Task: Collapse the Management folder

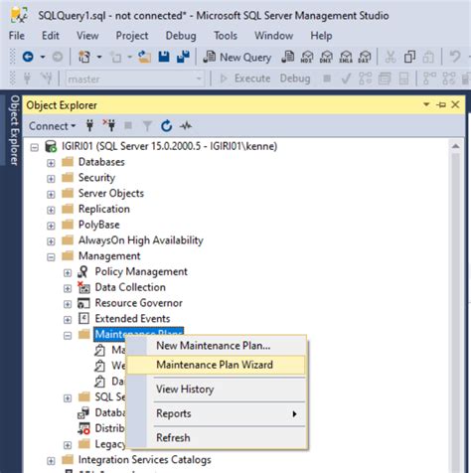Action: pos(51,257)
